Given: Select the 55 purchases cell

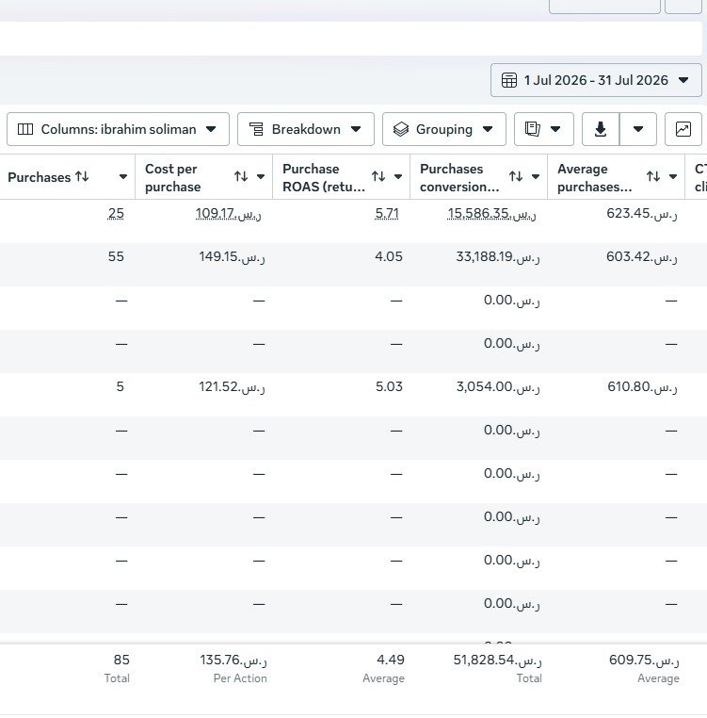Looking at the screenshot, I should [116, 256].
